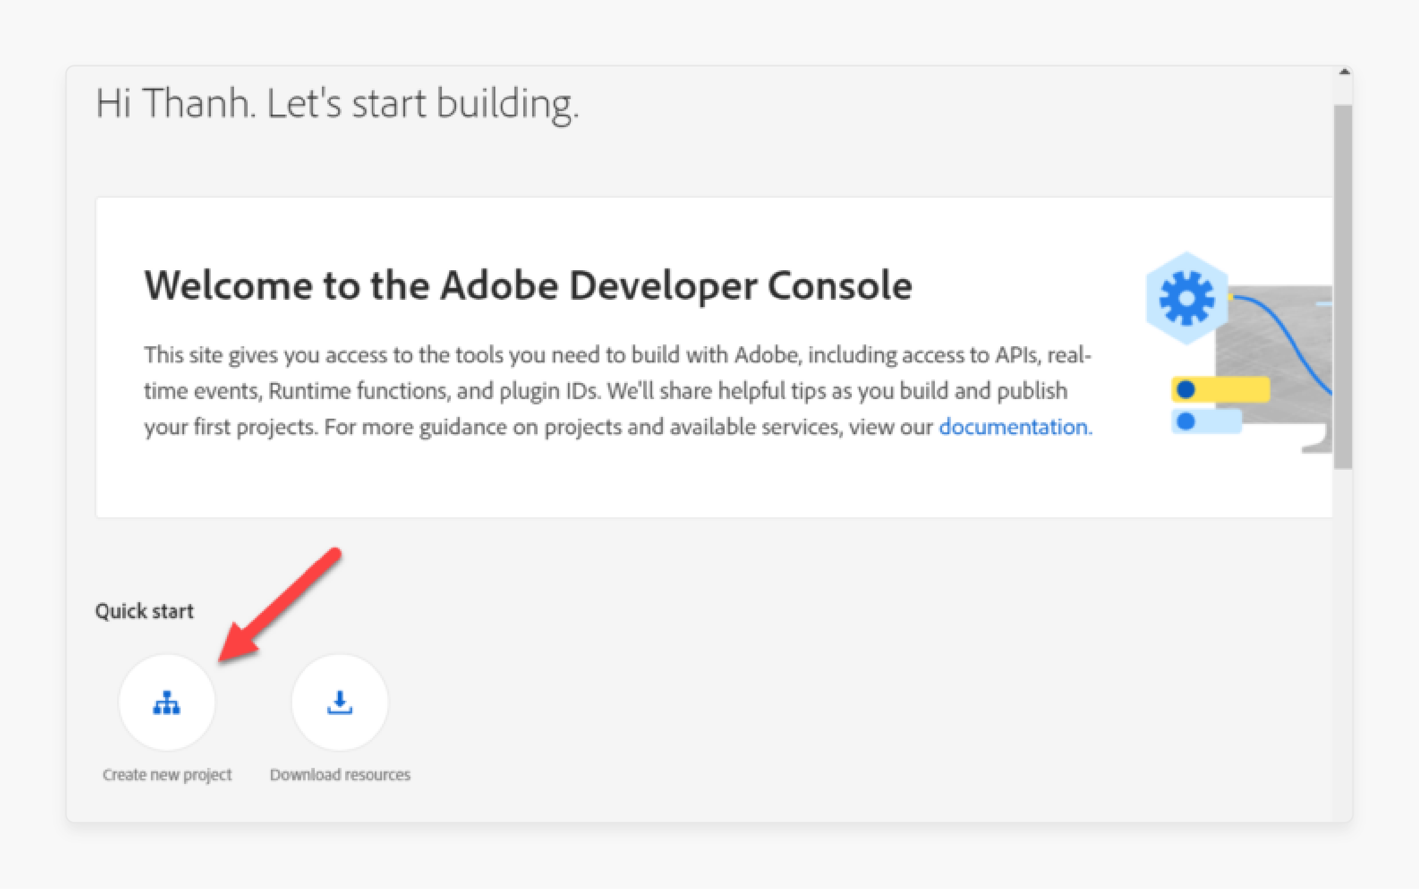Open the documentation link

(x=1015, y=426)
